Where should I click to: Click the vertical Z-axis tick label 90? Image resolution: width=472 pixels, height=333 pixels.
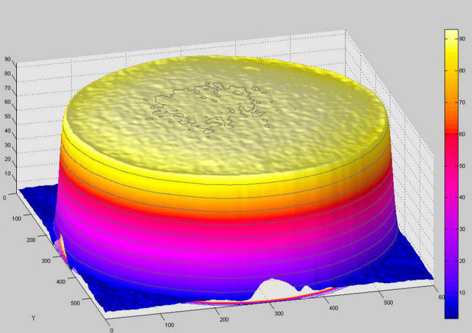coord(7,57)
